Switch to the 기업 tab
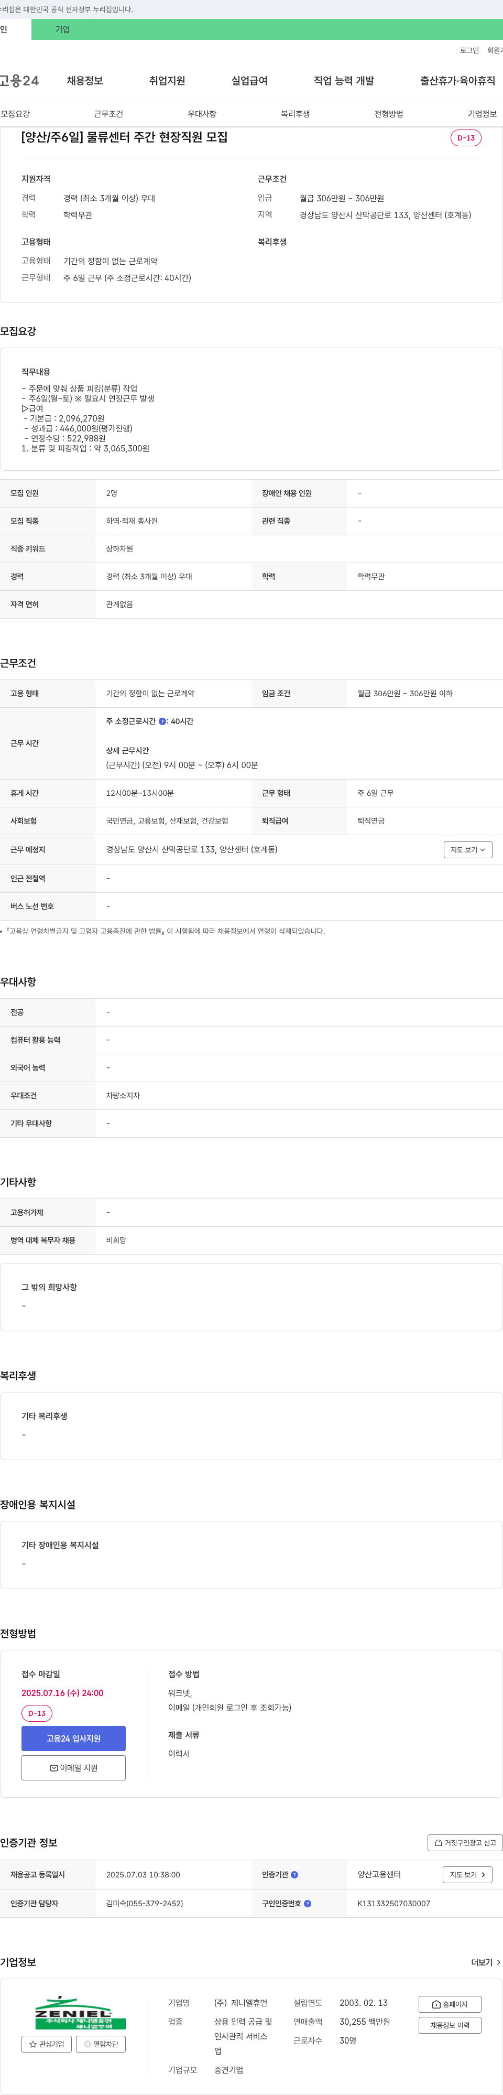The height and width of the screenshot is (2095, 503). pos(62,29)
